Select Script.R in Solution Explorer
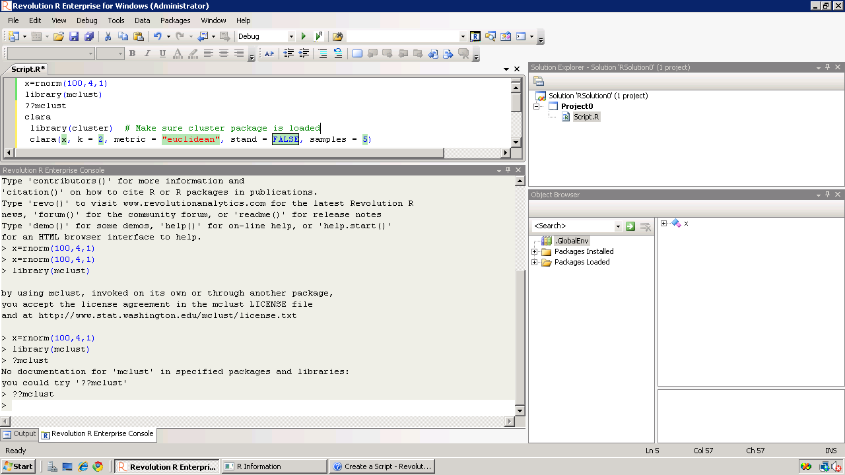 [586, 117]
